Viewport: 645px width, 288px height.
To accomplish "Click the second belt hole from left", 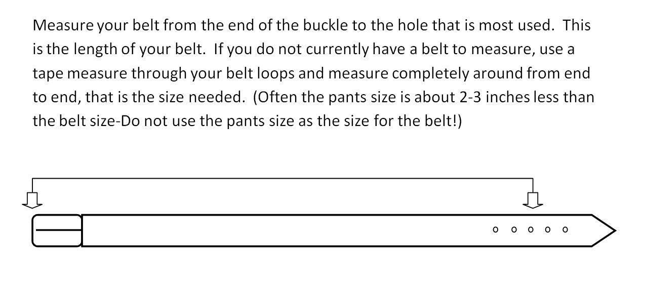I will [x=514, y=230].
